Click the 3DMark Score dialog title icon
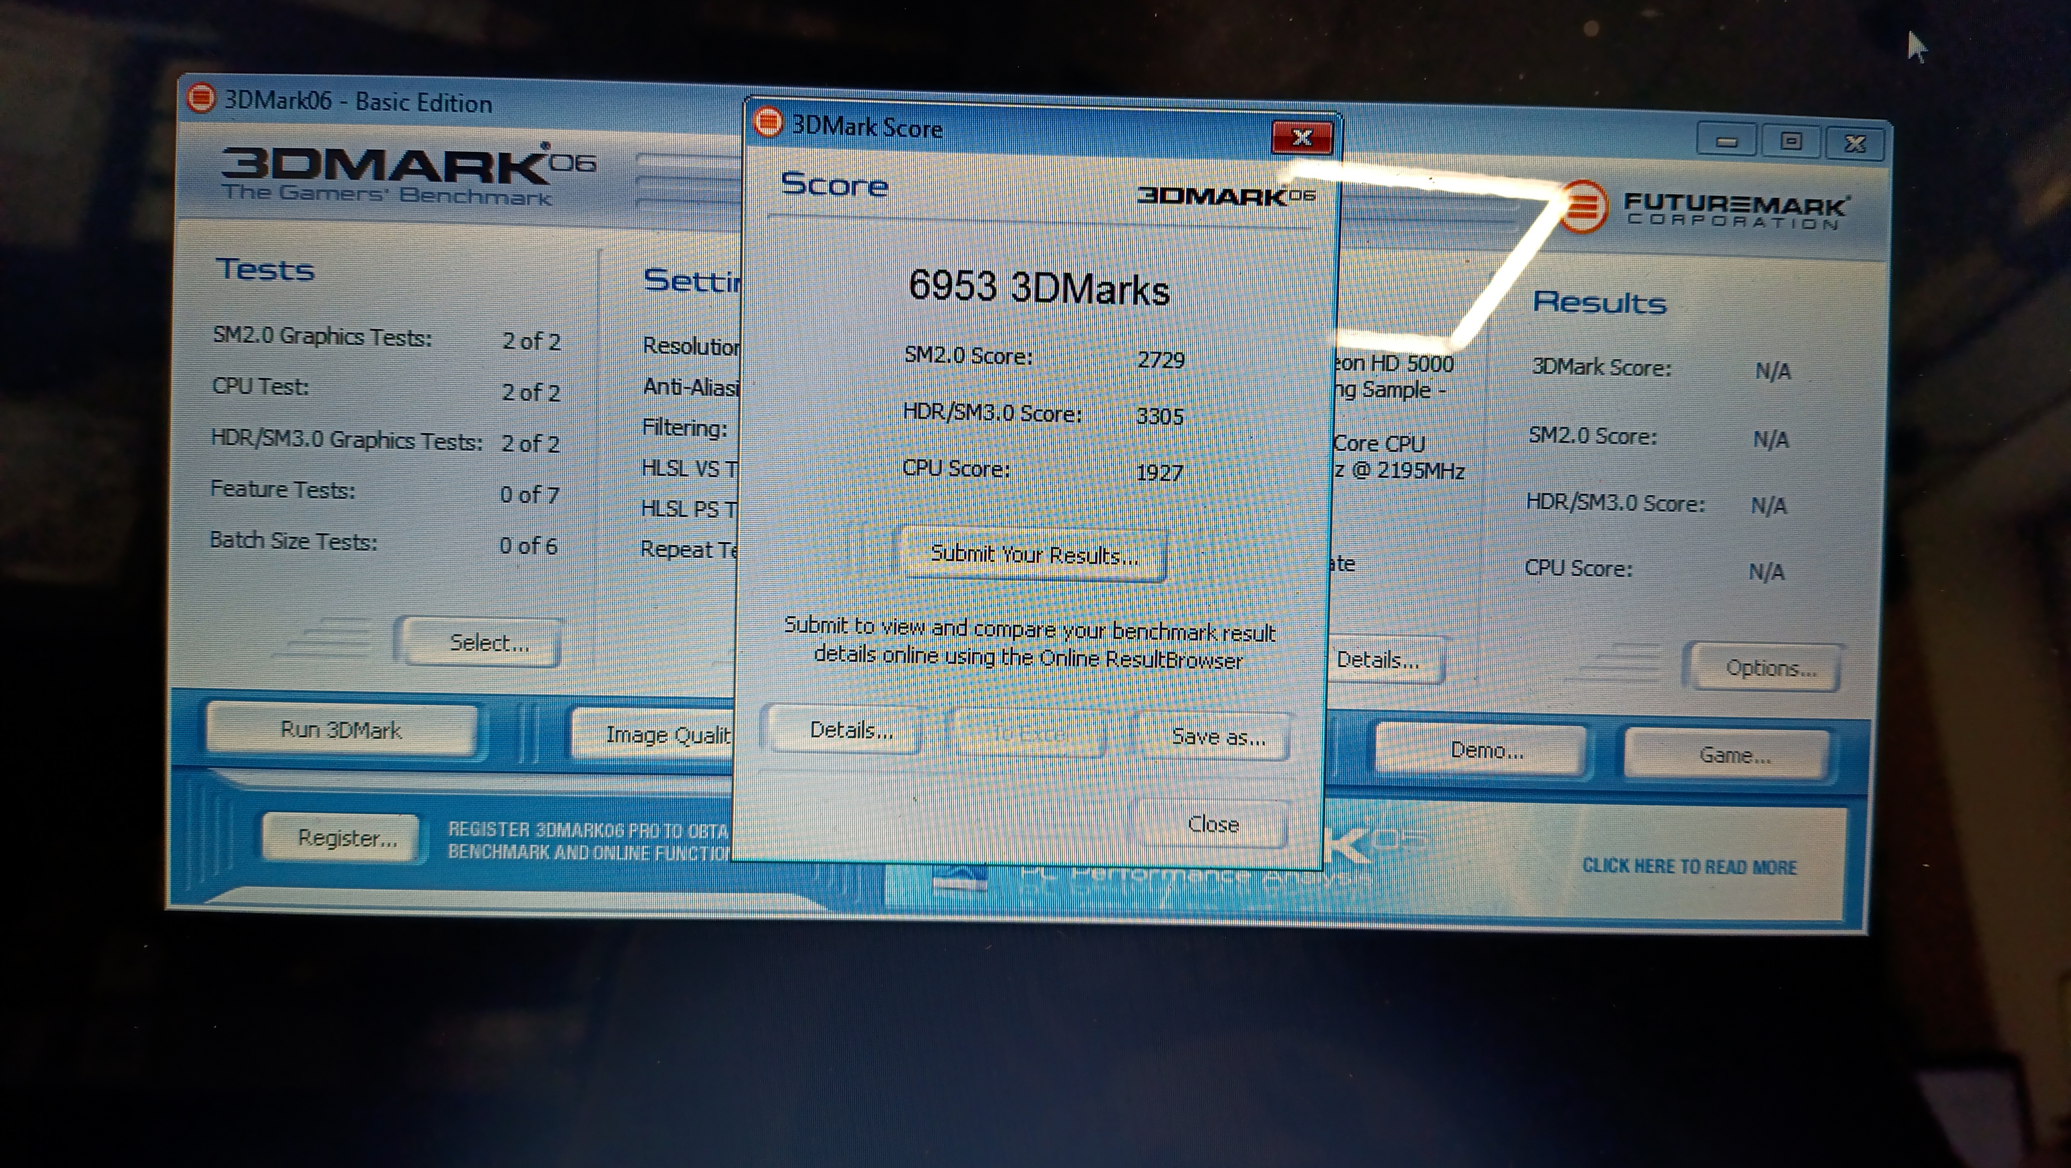Image resolution: width=2071 pixels, height=1168 pixels. click(768, 123)
